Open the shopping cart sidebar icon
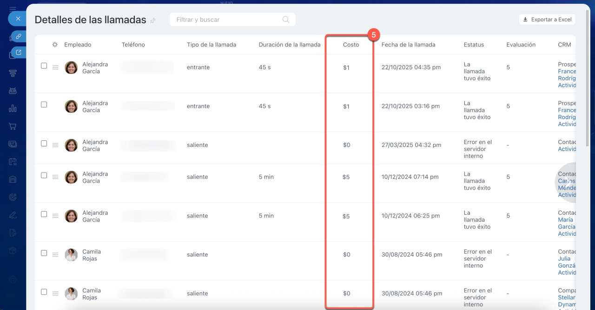The width and height of the screenshot is (595, 310). (x=13, y=126)
